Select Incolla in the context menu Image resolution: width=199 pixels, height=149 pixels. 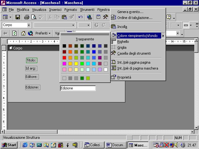pos(138,27)
